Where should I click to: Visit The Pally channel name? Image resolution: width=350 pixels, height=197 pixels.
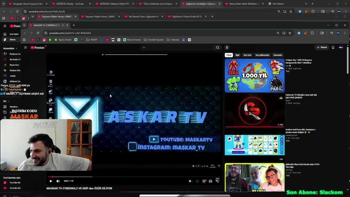click(x=289, y=170)
